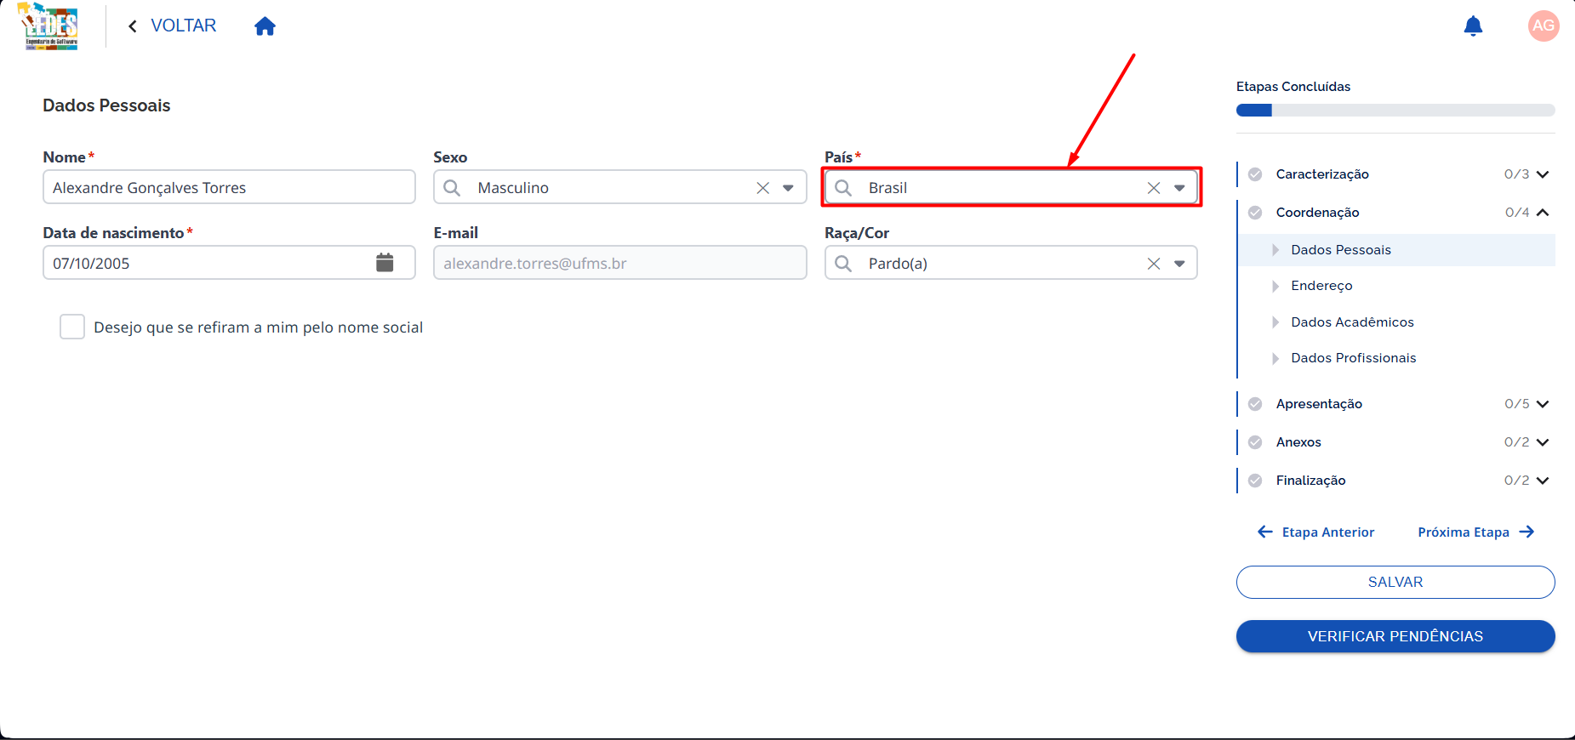Viewport: 1575px width, 740px height.
Task: Open Dados Pessoais sub-step
Action: (1397, 250)
